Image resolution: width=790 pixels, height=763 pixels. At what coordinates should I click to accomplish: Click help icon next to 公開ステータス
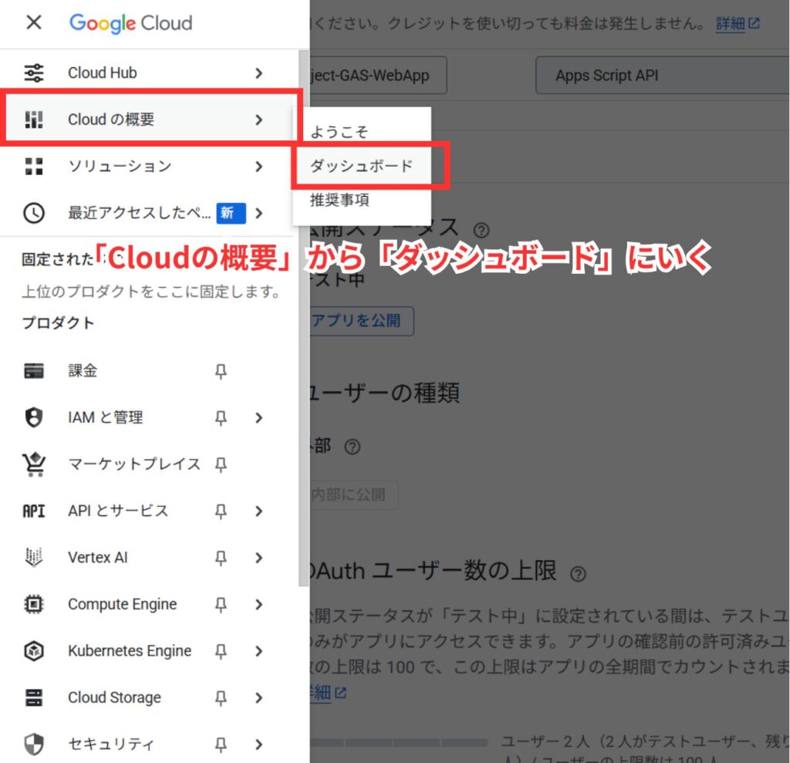click(x=481, y=231)
